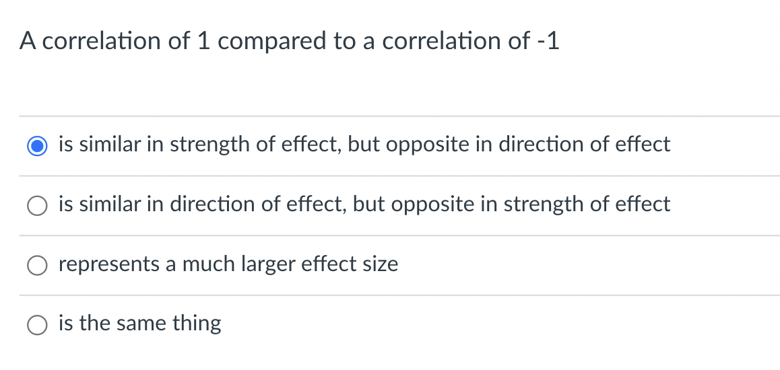
Task: Choose the 'much larger effect size' radio button
Action: coord(37,266)
